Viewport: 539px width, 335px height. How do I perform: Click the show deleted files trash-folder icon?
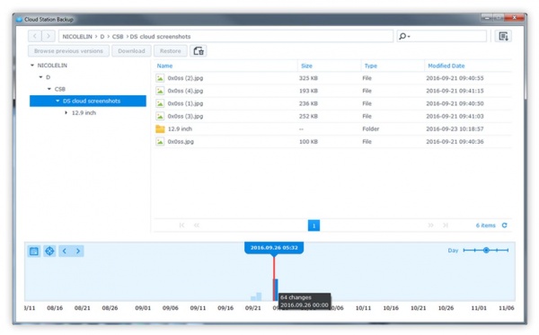point(199,51)
